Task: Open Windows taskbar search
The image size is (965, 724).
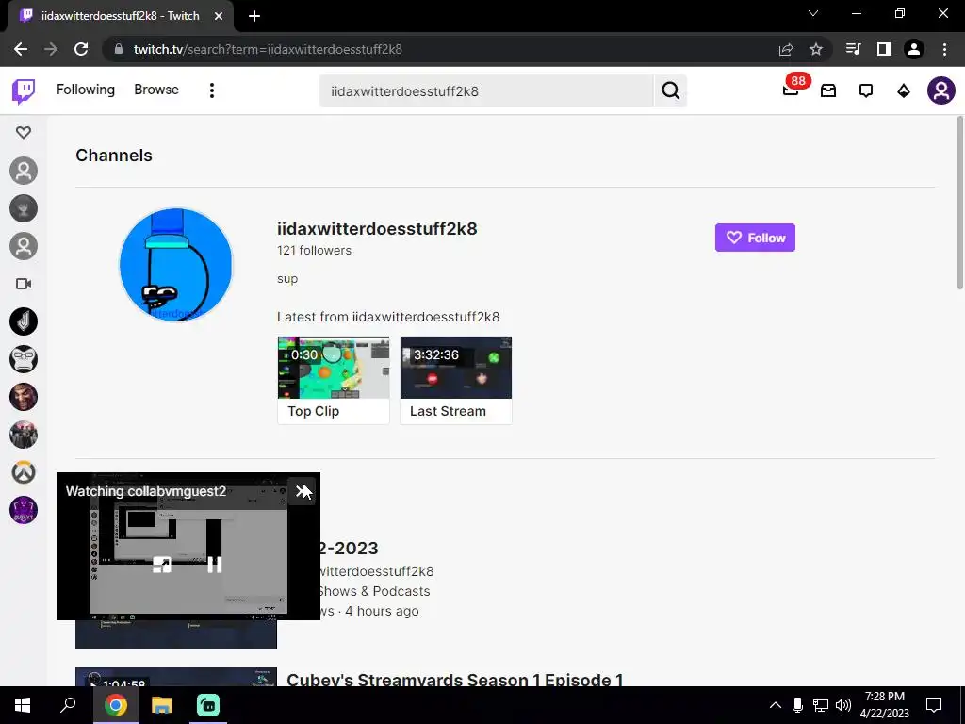Action: pos(68,705)
